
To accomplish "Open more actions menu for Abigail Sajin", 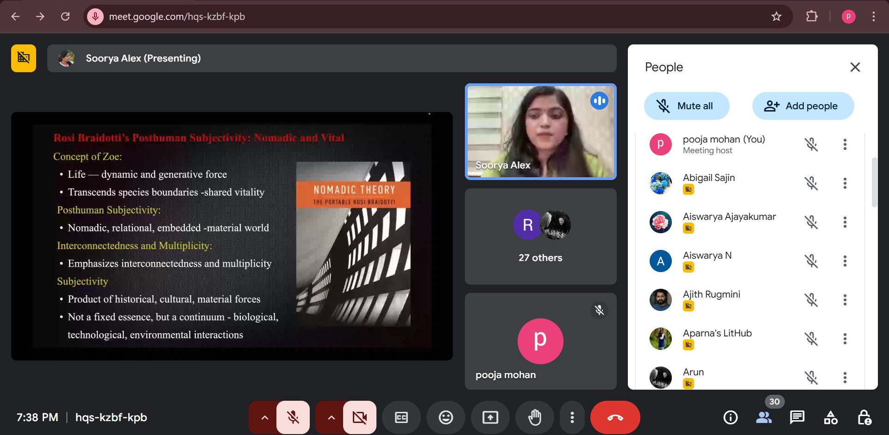I will pos(845,183).
